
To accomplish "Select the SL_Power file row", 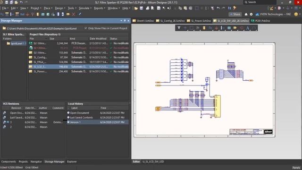I will tap(79, 71).
